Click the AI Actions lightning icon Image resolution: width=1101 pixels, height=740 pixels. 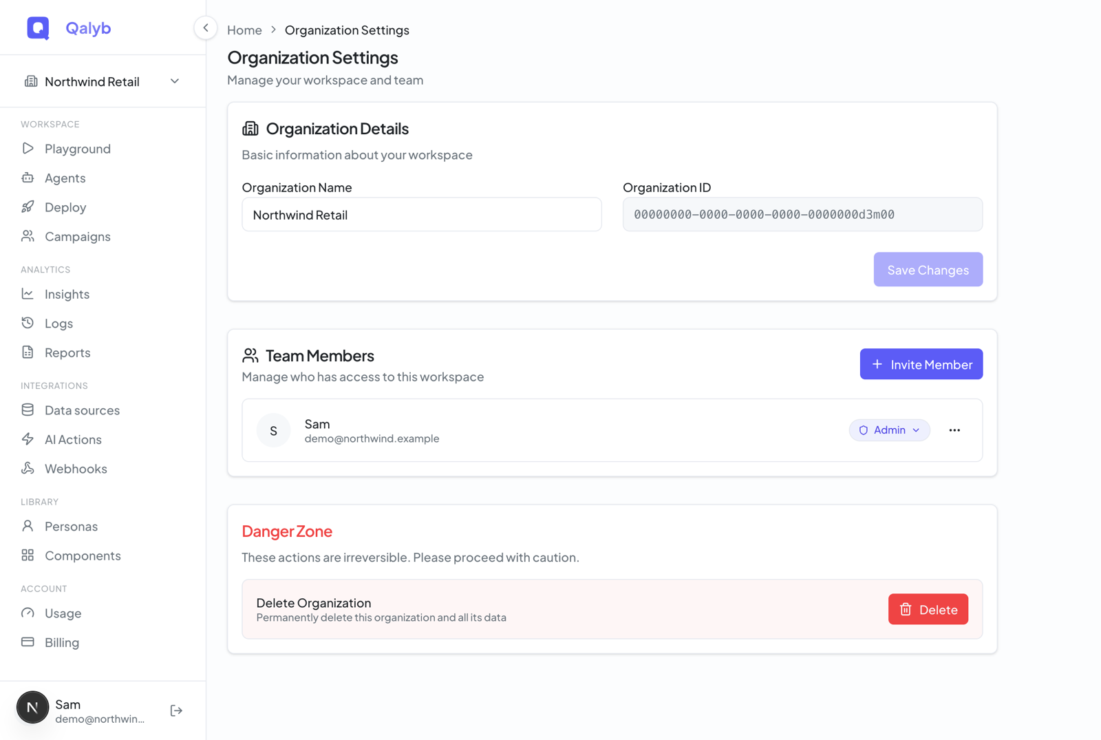coord(28,439)
